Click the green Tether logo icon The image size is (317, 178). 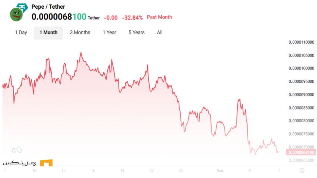point(22,6)
